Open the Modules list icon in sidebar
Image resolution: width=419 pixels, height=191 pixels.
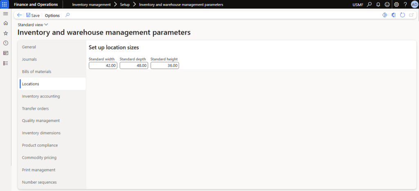(x=5, y=63)
